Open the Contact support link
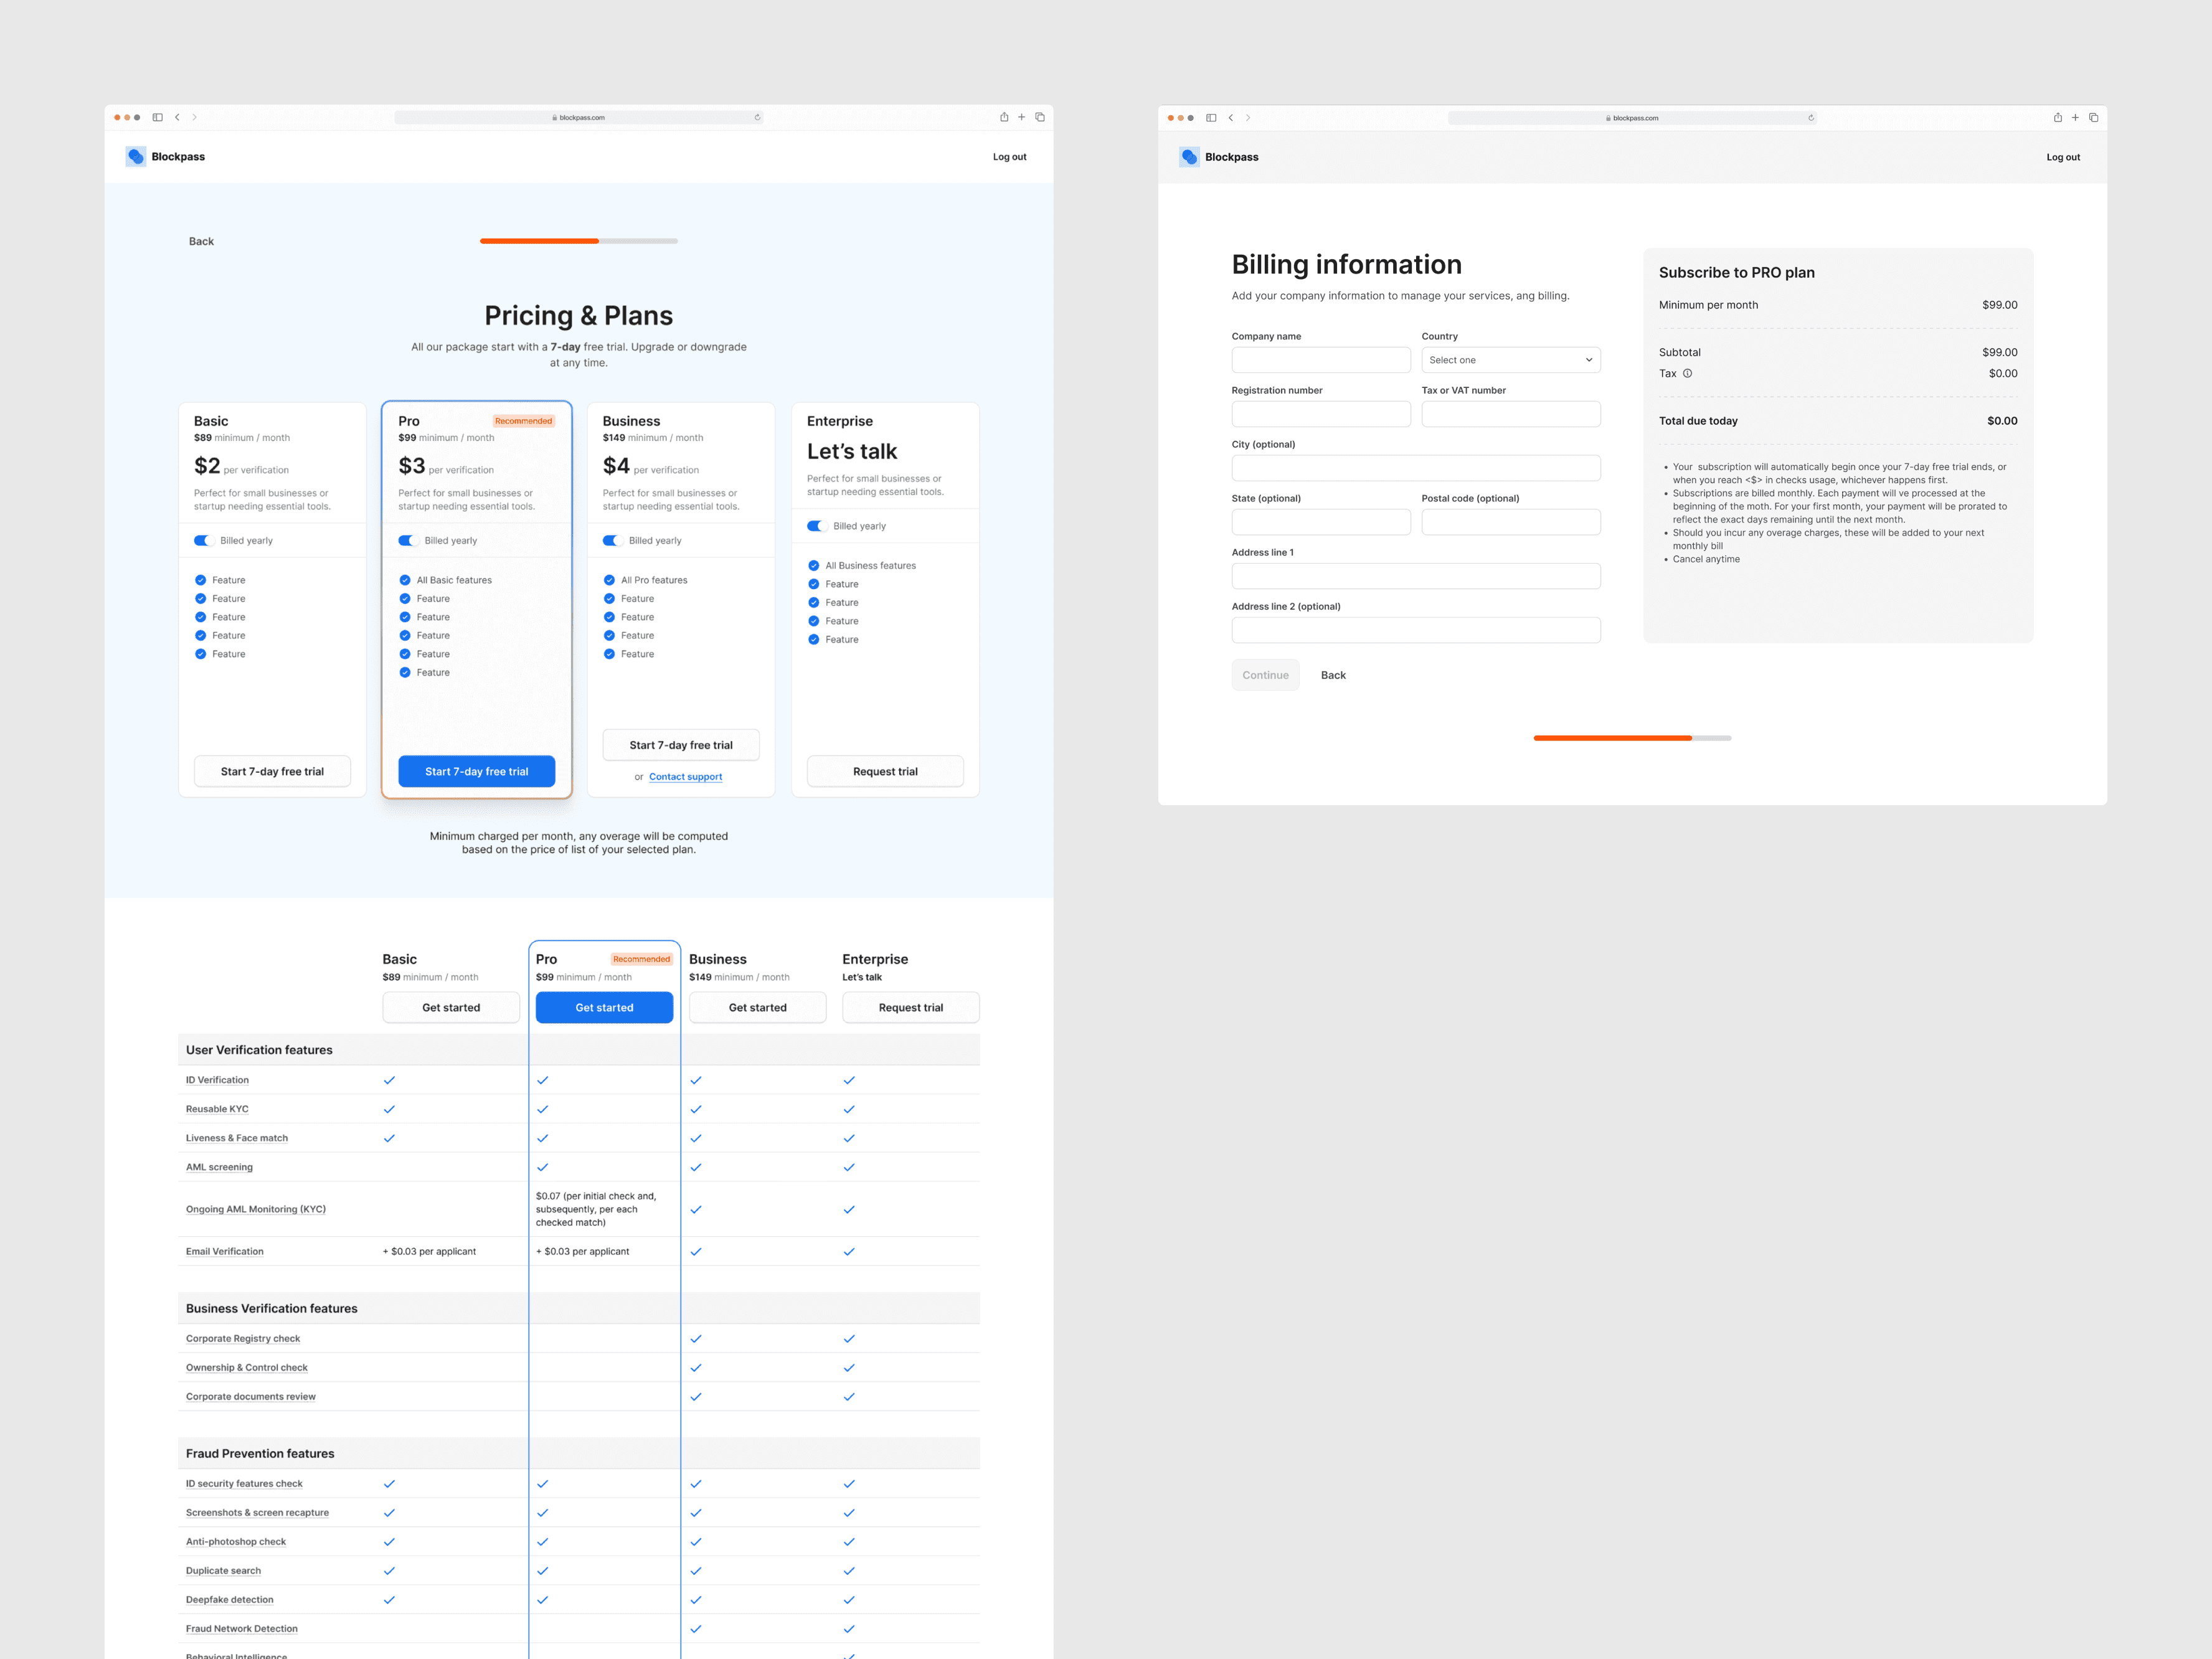The image size is (2212, 1659). click(685, 776)
